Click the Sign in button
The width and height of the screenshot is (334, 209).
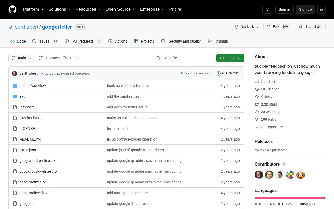284,9
